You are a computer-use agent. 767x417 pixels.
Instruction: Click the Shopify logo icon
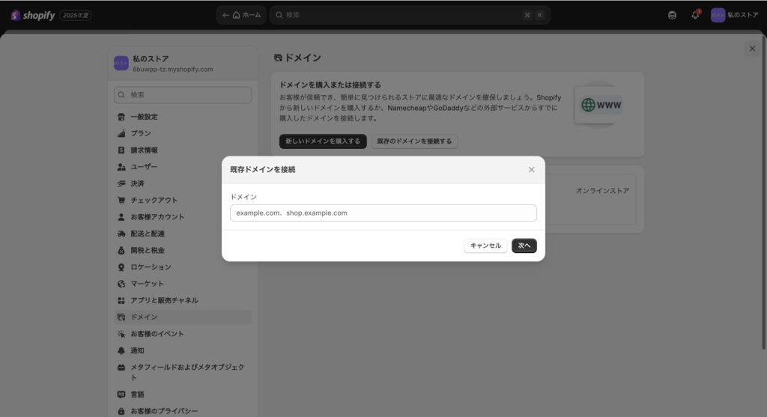coord(16,15)
